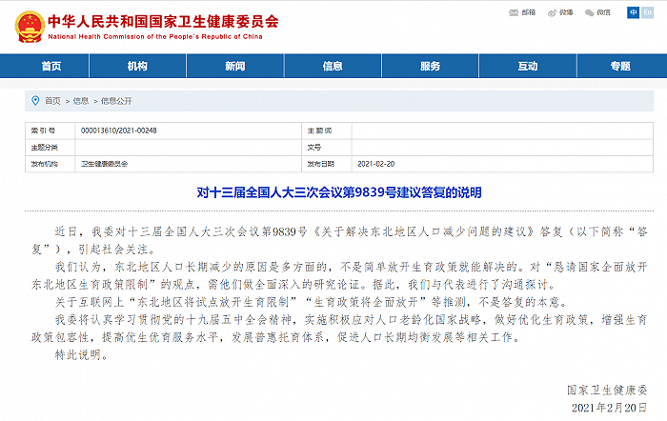Image resolution: width=667 pixels, height=421 pixels.
Task: Click the national emblem logo
Action: click(x=21, y=24)
